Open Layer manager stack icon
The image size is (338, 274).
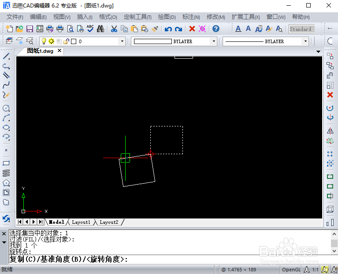tap(9, 41)
